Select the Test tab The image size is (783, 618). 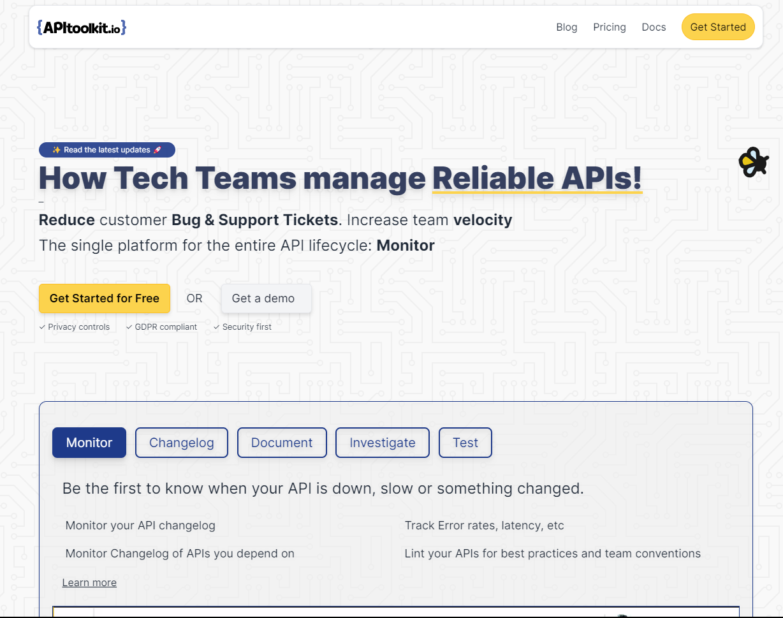465,442
